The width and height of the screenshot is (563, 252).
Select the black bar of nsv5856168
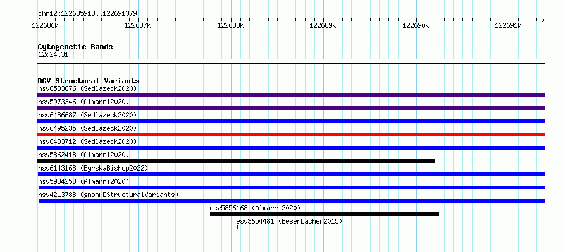(x=325, y=214)
